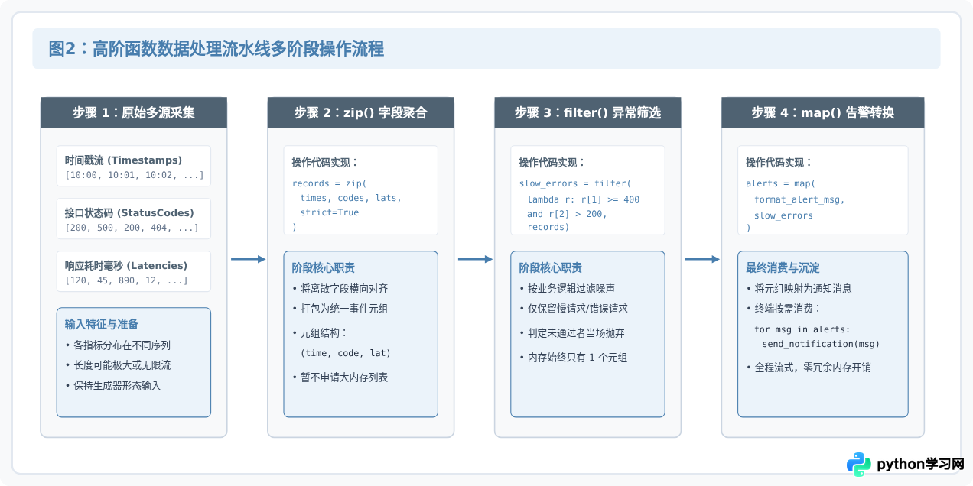Click code line 'slow_errors = filter('
Viewport: 973px width, 486px height.
click(x=575, y=183)
